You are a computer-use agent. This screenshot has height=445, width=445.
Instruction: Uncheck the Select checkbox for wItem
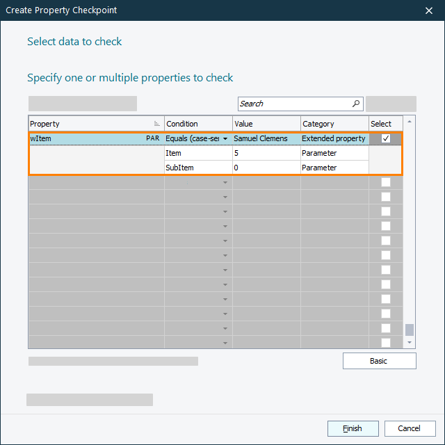(386, 138)
